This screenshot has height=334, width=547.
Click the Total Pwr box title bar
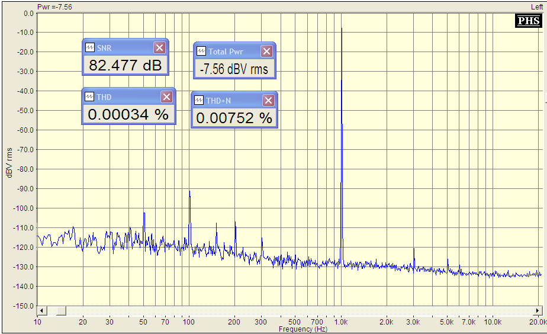(x=234, y=52)
